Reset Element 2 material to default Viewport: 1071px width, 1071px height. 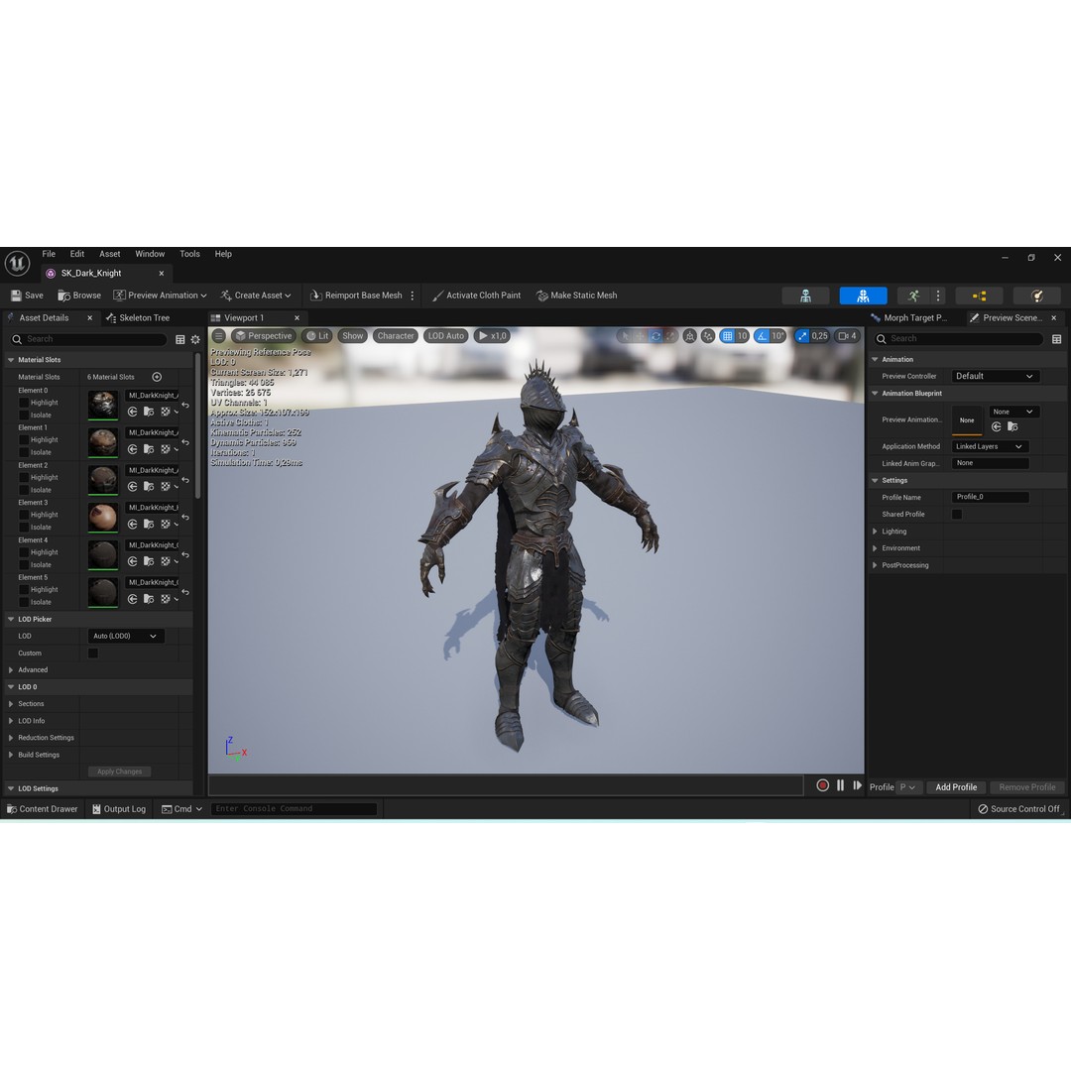point(185,480)
